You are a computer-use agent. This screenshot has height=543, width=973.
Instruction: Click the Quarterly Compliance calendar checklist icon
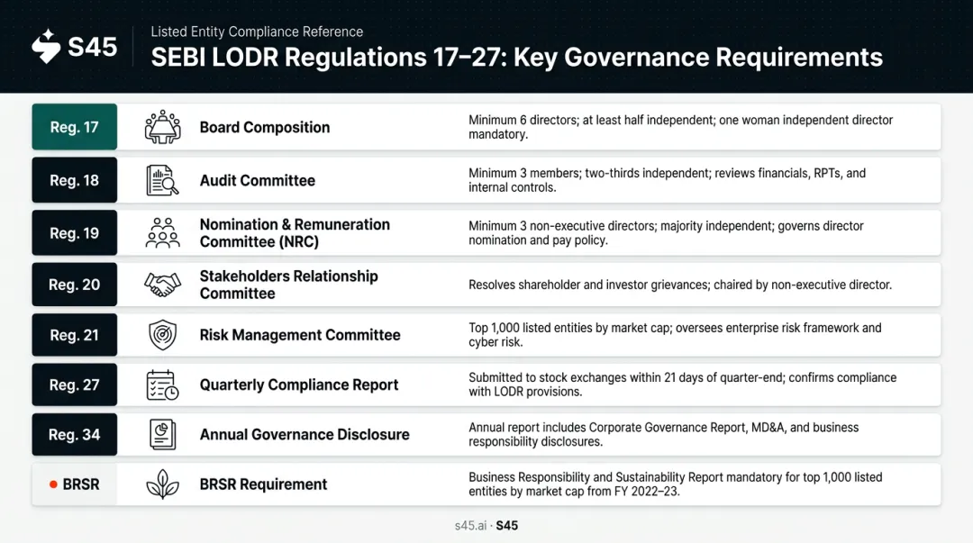point(162,385)
